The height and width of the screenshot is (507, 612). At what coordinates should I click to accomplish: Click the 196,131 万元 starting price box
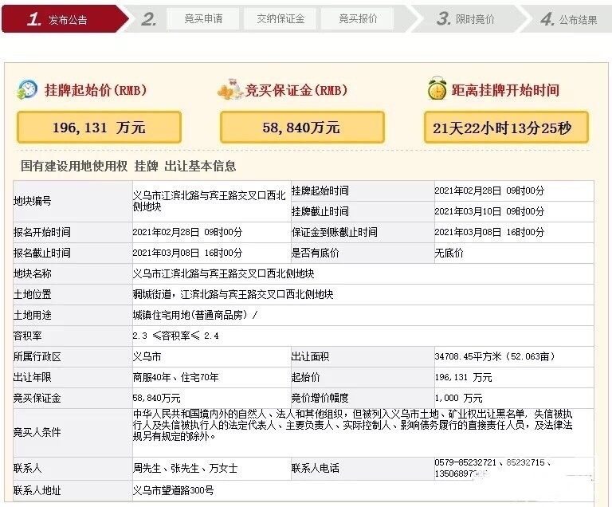(x=99, y=128)
